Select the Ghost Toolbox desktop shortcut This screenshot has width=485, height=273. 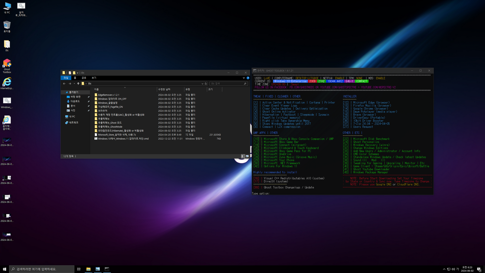point(7,66)
